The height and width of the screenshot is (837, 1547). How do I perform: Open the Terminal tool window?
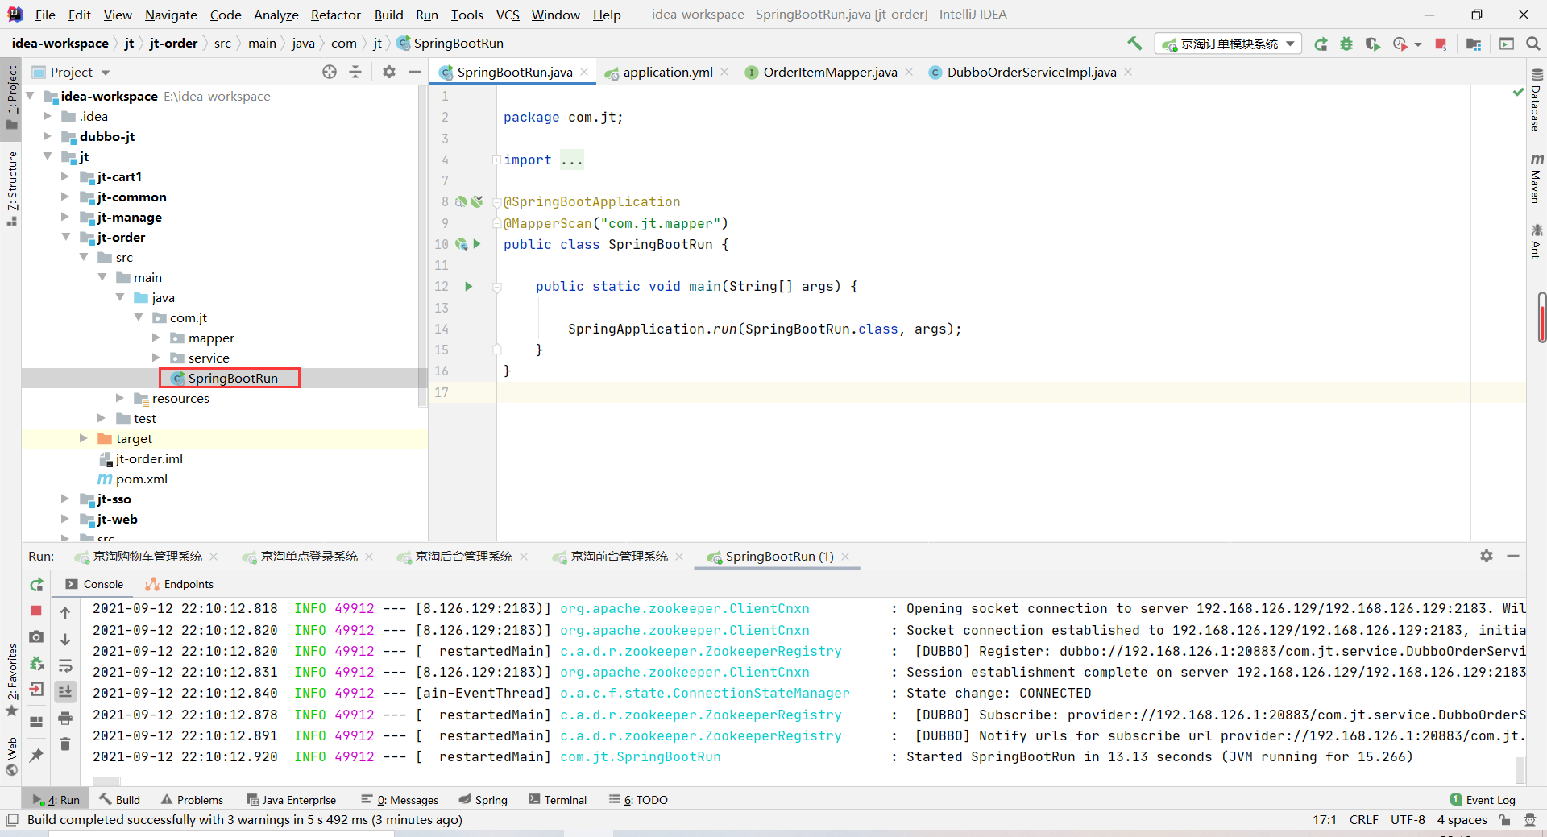coord(558,800)
